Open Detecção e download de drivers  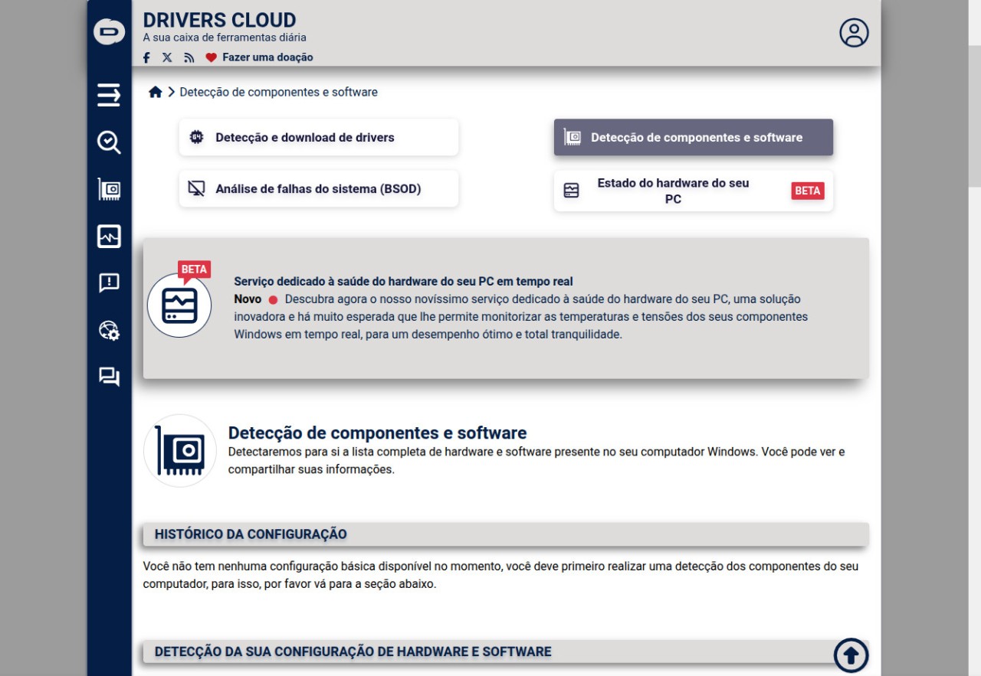pyautogui.click(x=318, y=138)
